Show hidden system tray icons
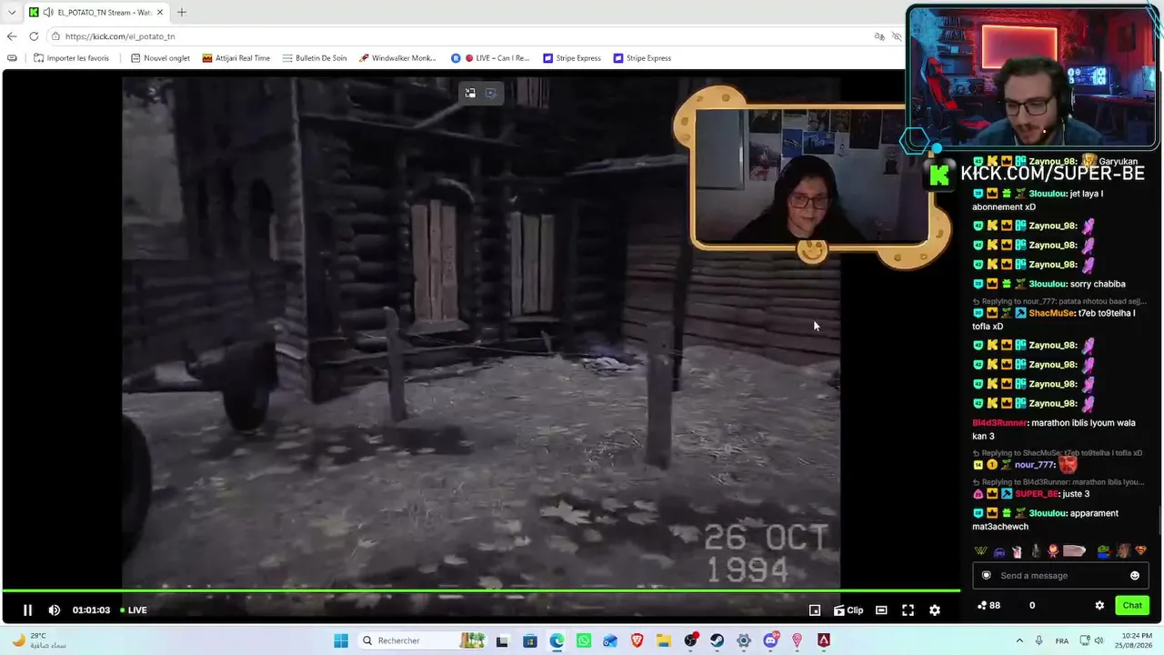Screen dimensions: 1164x655 [1019, 640]
